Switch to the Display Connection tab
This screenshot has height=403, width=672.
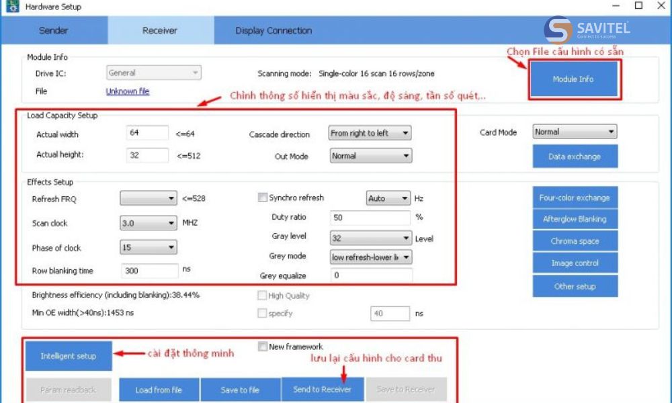pyautogui.click(x=274, y=31)
